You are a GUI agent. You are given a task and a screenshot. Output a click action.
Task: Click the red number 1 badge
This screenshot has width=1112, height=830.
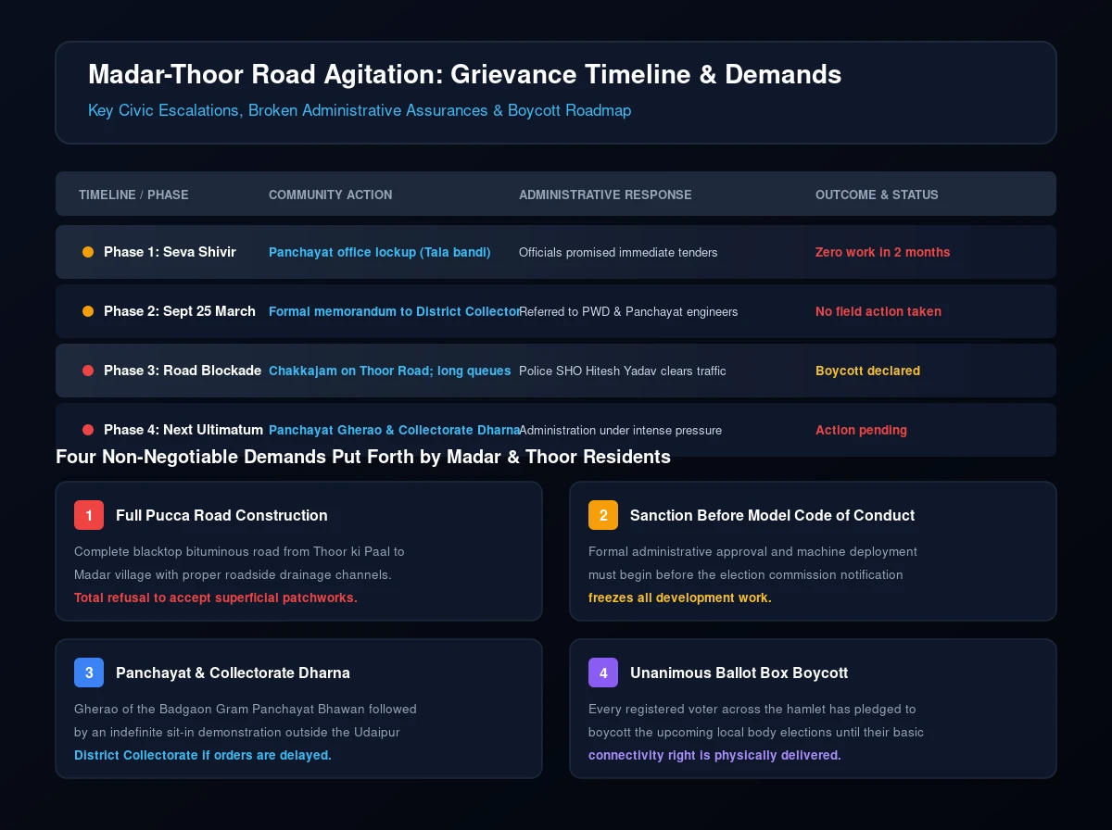coord(89,515)
